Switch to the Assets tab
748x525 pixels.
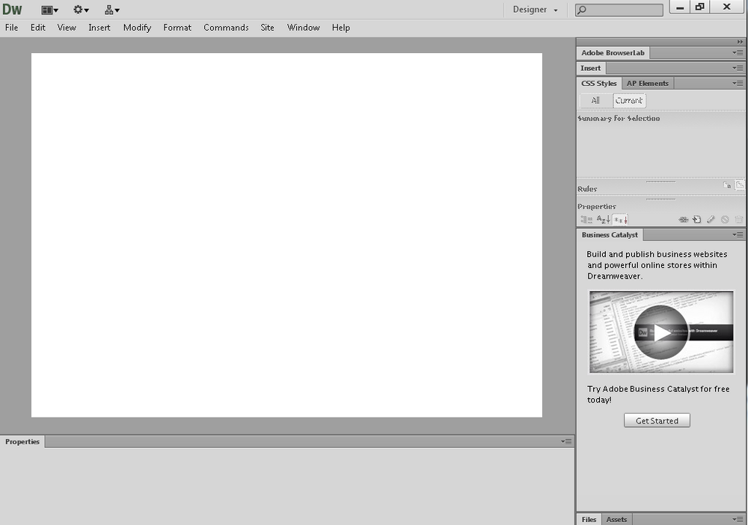pyautogui.click(x=616, y=519)
